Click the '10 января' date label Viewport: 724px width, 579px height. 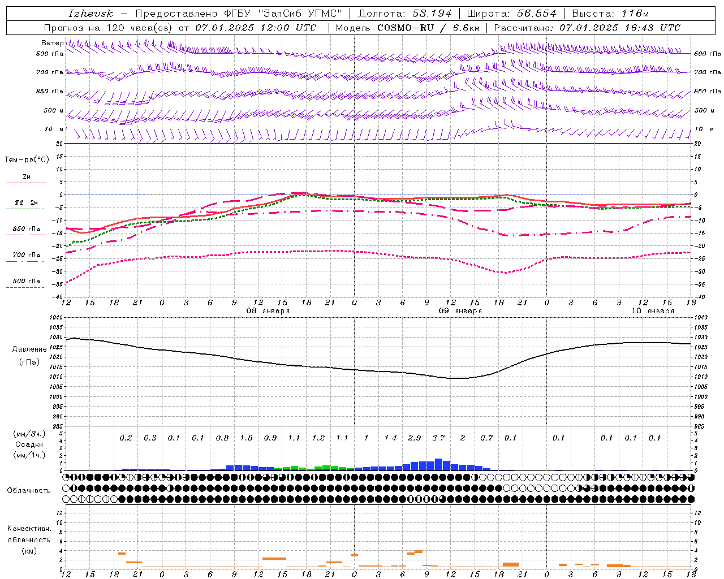pyautogui.click(x=653, y=311)
